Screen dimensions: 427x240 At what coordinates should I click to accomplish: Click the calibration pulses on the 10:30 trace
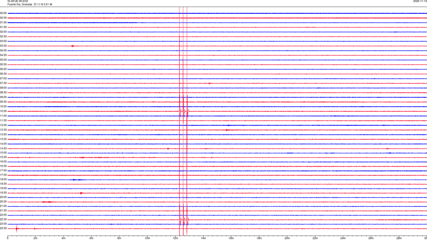click(184, 111)
